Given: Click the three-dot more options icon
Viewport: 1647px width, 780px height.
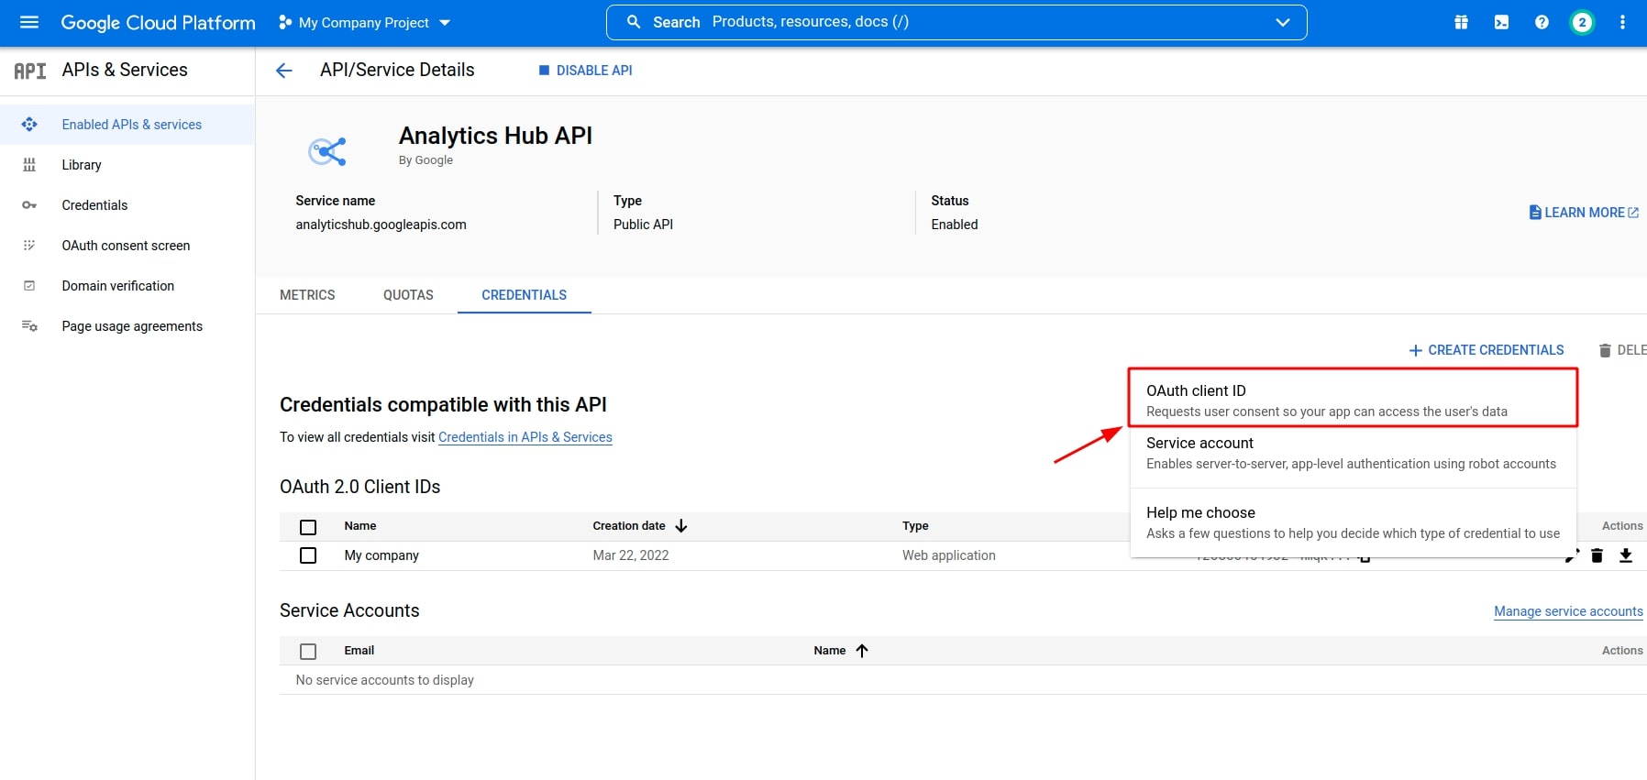Looking at the screenshot, I should pos(1622,22).
